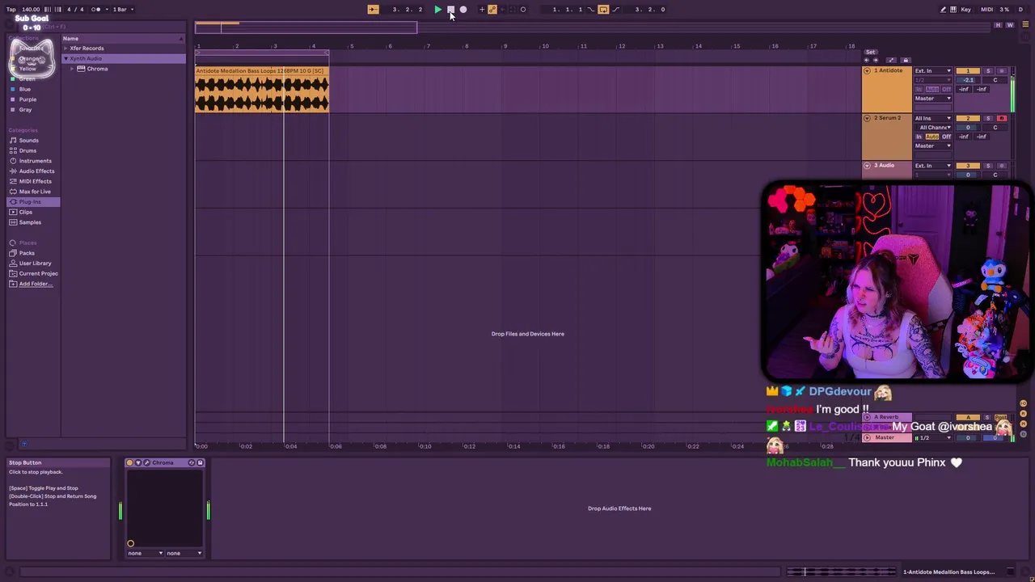Viewport: 1035px width, 582px height.
Task: Click the W optimize width button
Action: (1009, 25)
